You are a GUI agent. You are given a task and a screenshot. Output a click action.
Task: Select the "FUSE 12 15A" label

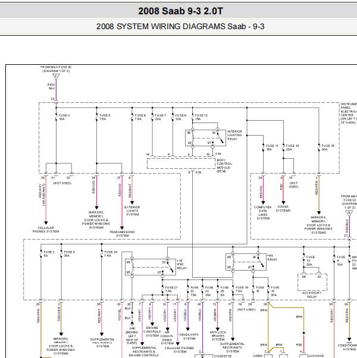[x=201, y=117]
